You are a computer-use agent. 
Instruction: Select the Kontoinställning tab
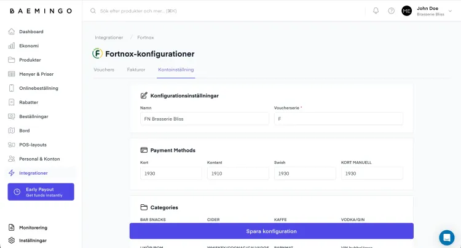[x=176, y=70]
